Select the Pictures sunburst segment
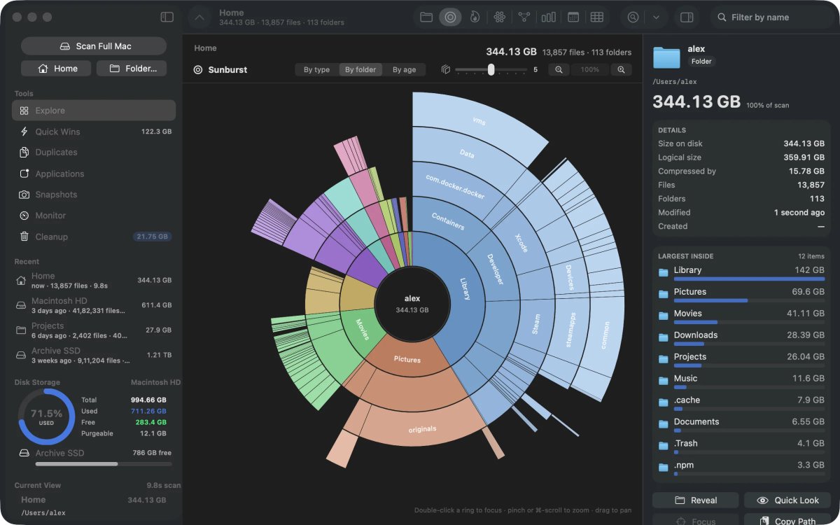This screenshot has height=525, width=840. (407, 359)
